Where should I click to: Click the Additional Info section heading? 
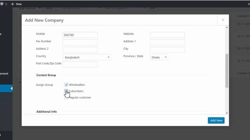pyautogui.click(x=46, y=112)
